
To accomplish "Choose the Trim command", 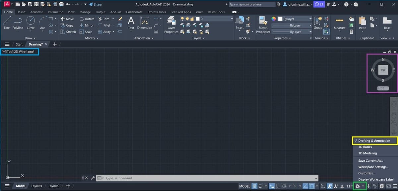I will point(104,19).
